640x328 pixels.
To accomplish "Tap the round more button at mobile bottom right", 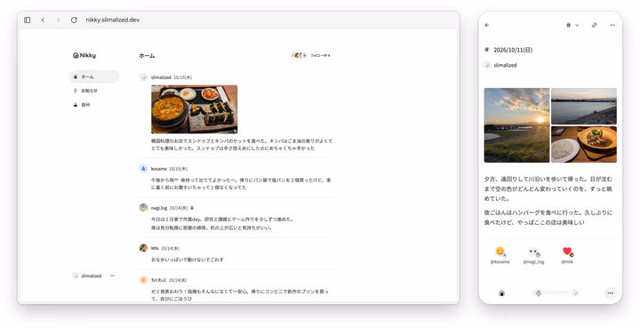I will (x=610, y=293).
